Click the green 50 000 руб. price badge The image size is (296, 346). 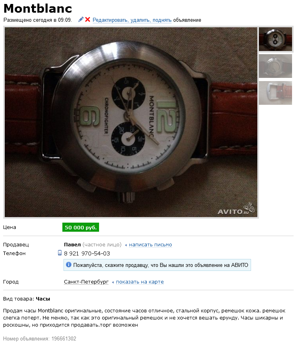pos(81,227)
